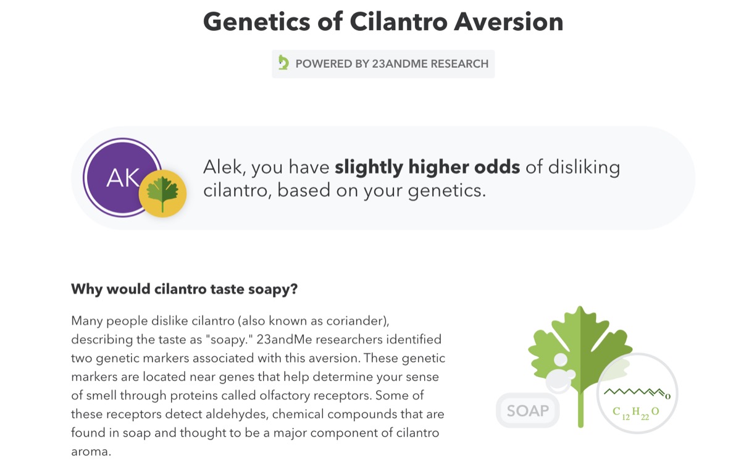Click the 'Why would cilantro taste soapy?' heading
The width and height of the screenshot is (741, 476).
point(185,289)
